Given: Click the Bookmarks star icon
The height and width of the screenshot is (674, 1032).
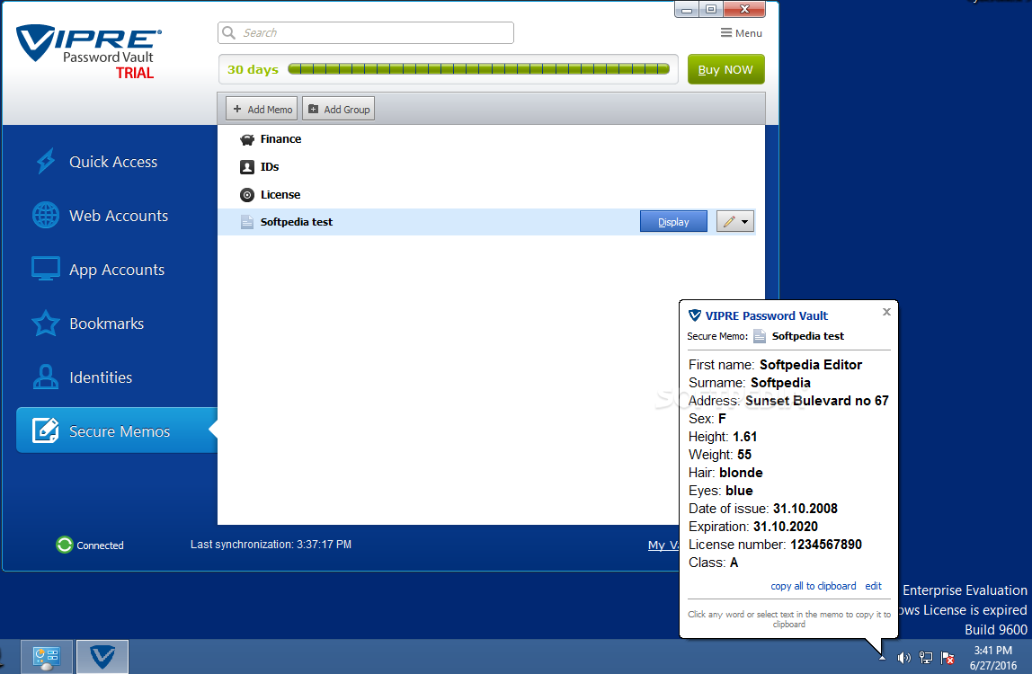Looking at the screenshot, I should [x=46, y=324].
